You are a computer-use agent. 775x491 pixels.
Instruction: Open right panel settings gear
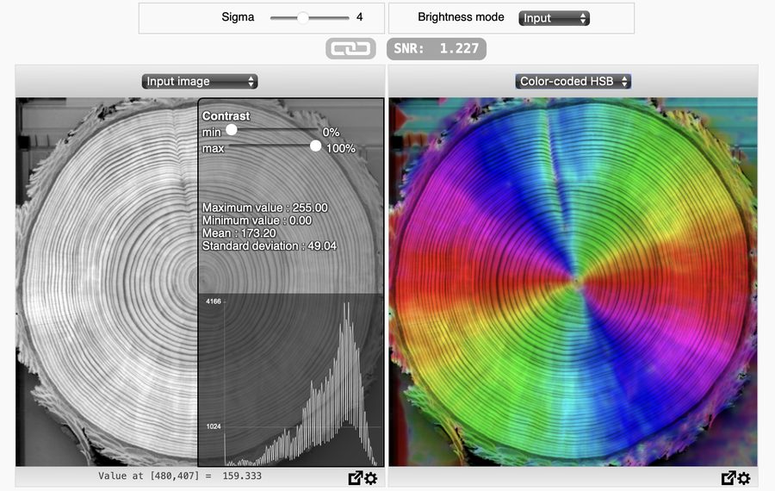tap(744, 478)
